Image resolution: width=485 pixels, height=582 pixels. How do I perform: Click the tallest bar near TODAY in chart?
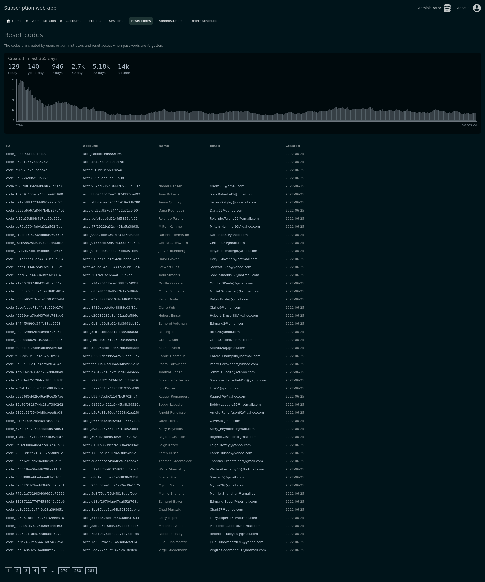tap(21, 100)
